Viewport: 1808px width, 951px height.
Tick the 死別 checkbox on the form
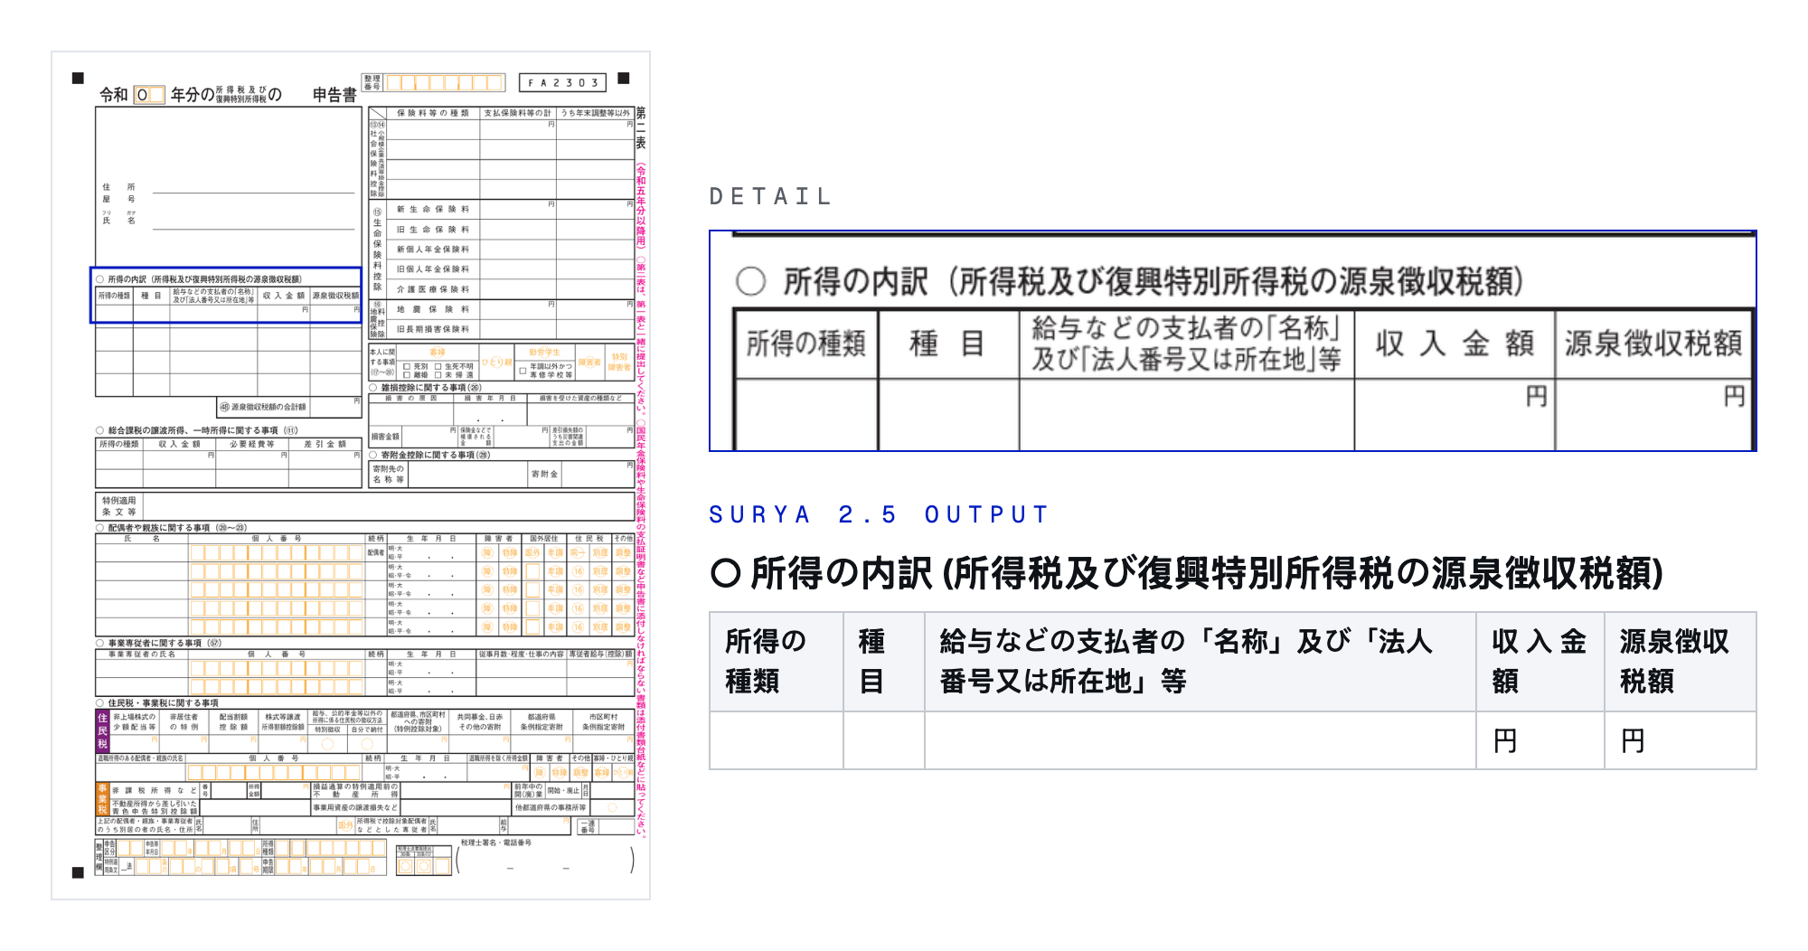pos(407,367)
